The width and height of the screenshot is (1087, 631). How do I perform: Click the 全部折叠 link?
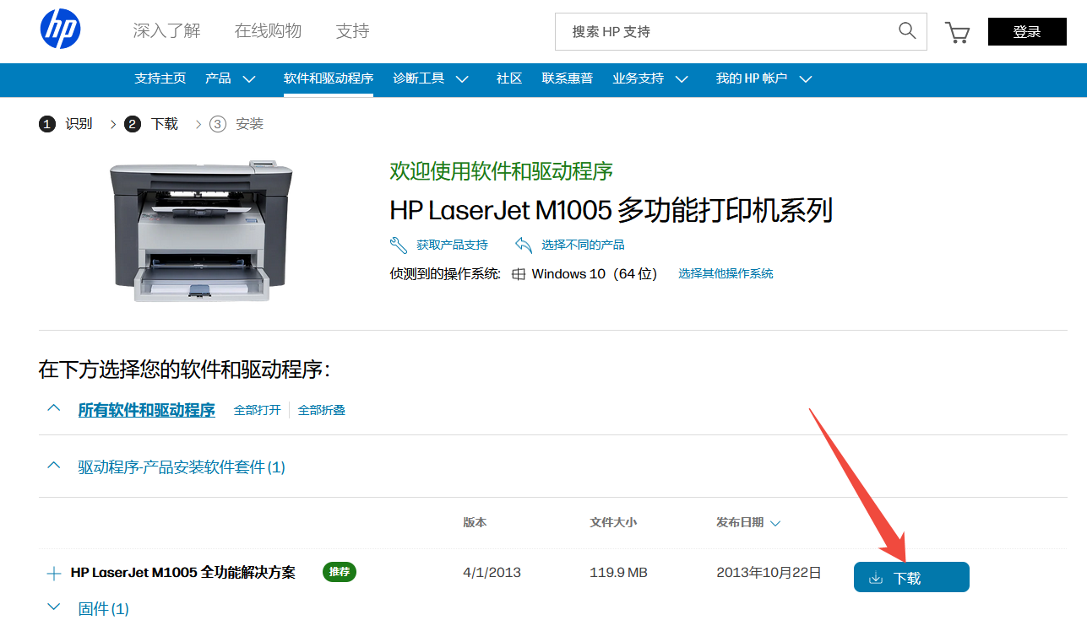click(x=321, y=410)
